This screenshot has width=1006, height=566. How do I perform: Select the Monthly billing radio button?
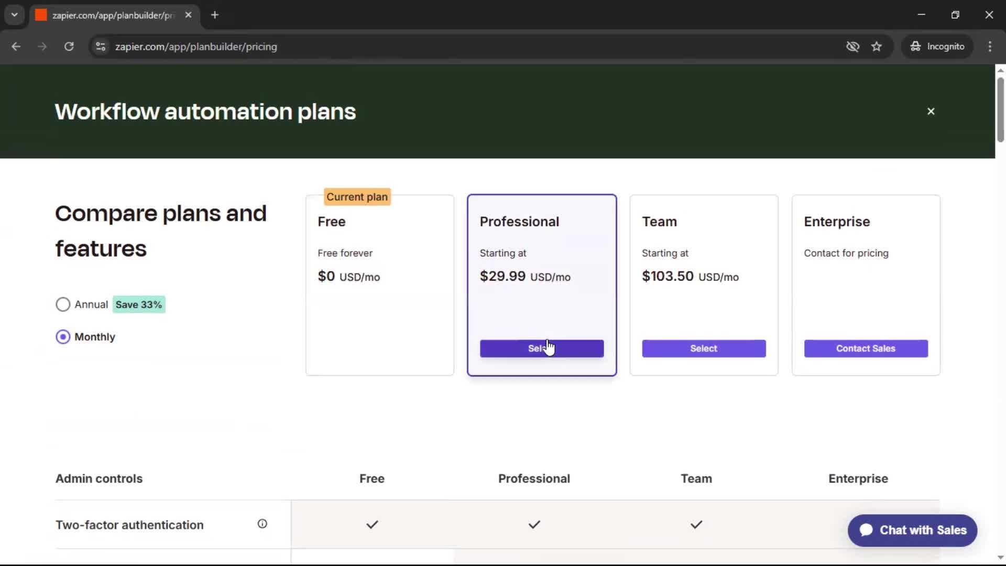(63, 337)
